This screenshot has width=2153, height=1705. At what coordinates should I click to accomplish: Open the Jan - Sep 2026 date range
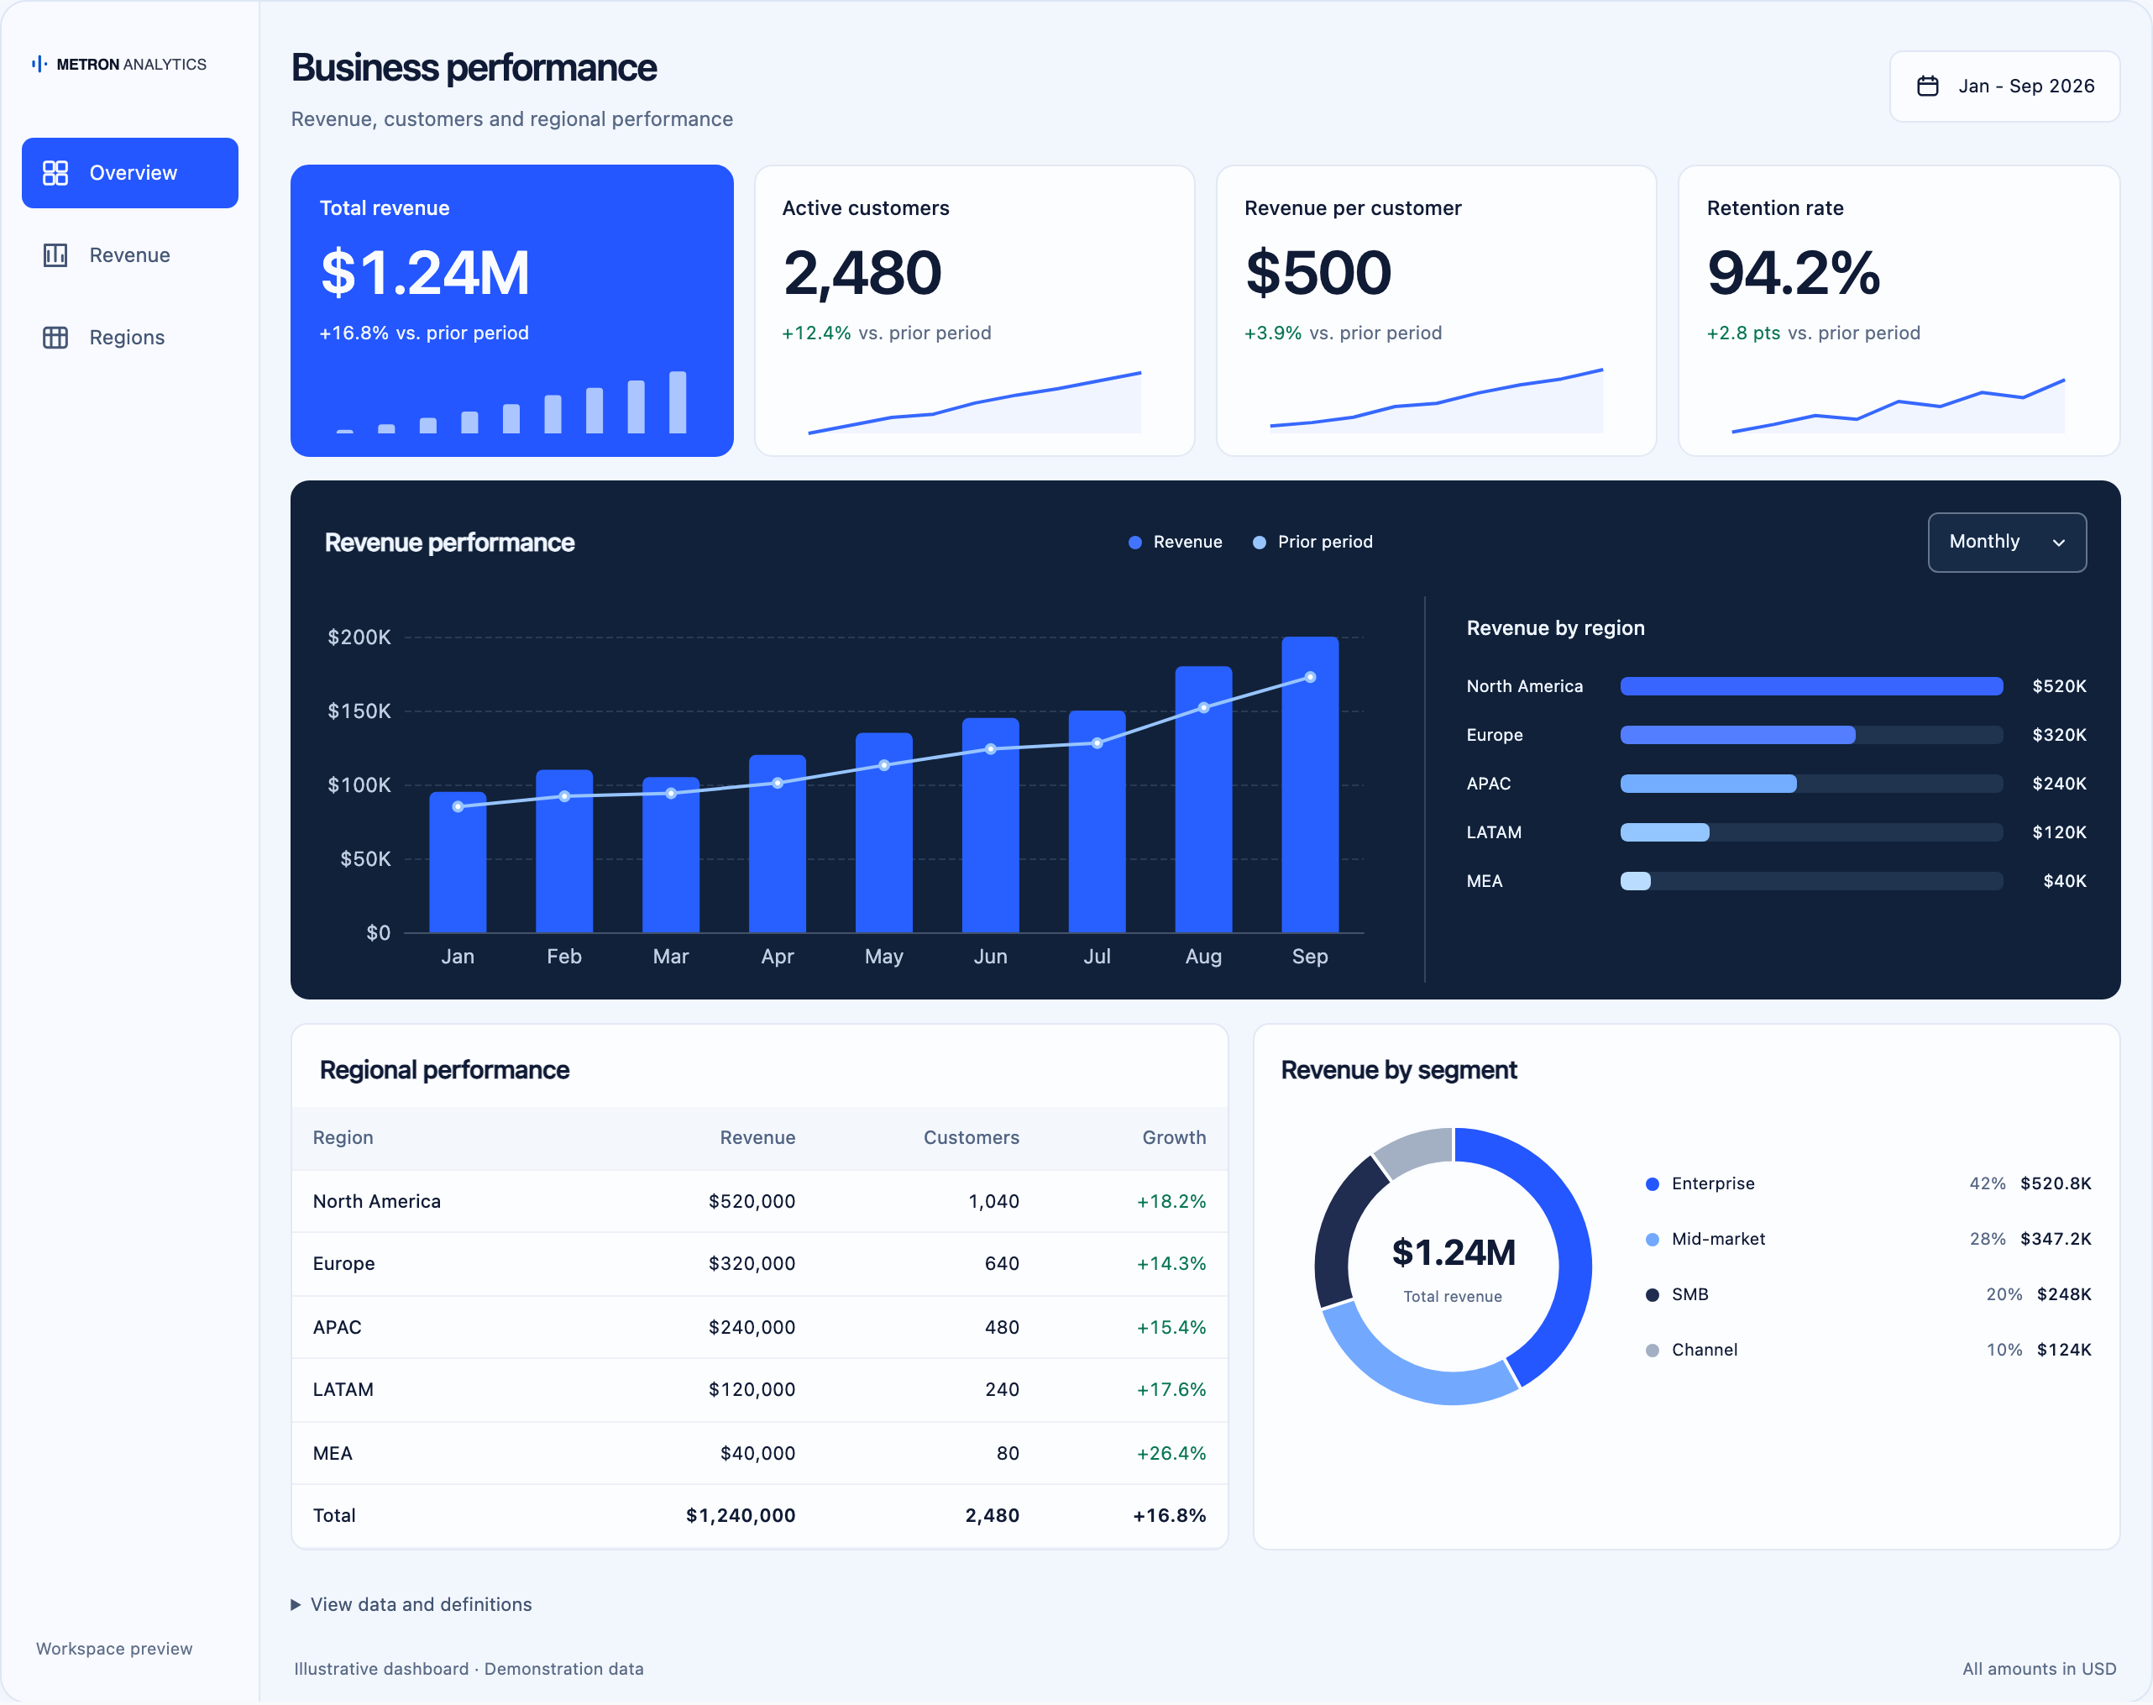click(x=2004, y=87)
